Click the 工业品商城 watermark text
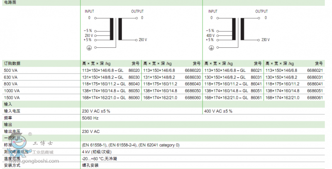Image resolution: width=332 pixels, height=169 pixels. click(x=43, y=152)
